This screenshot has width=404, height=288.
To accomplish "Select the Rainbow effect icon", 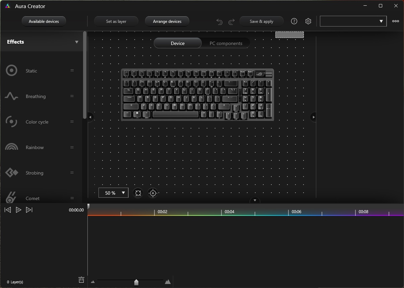I will [12, 147].
